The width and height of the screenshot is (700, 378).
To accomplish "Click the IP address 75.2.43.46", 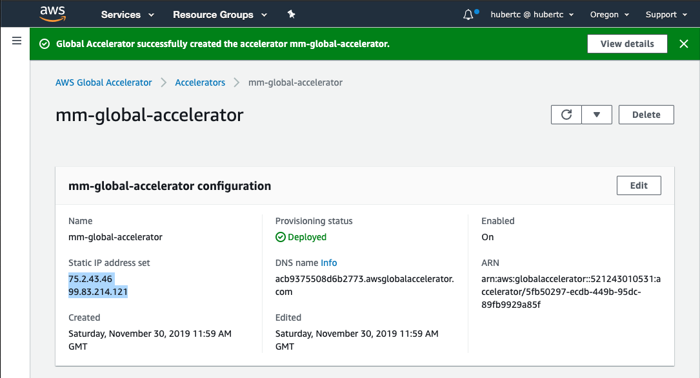I will pos(90,279).
